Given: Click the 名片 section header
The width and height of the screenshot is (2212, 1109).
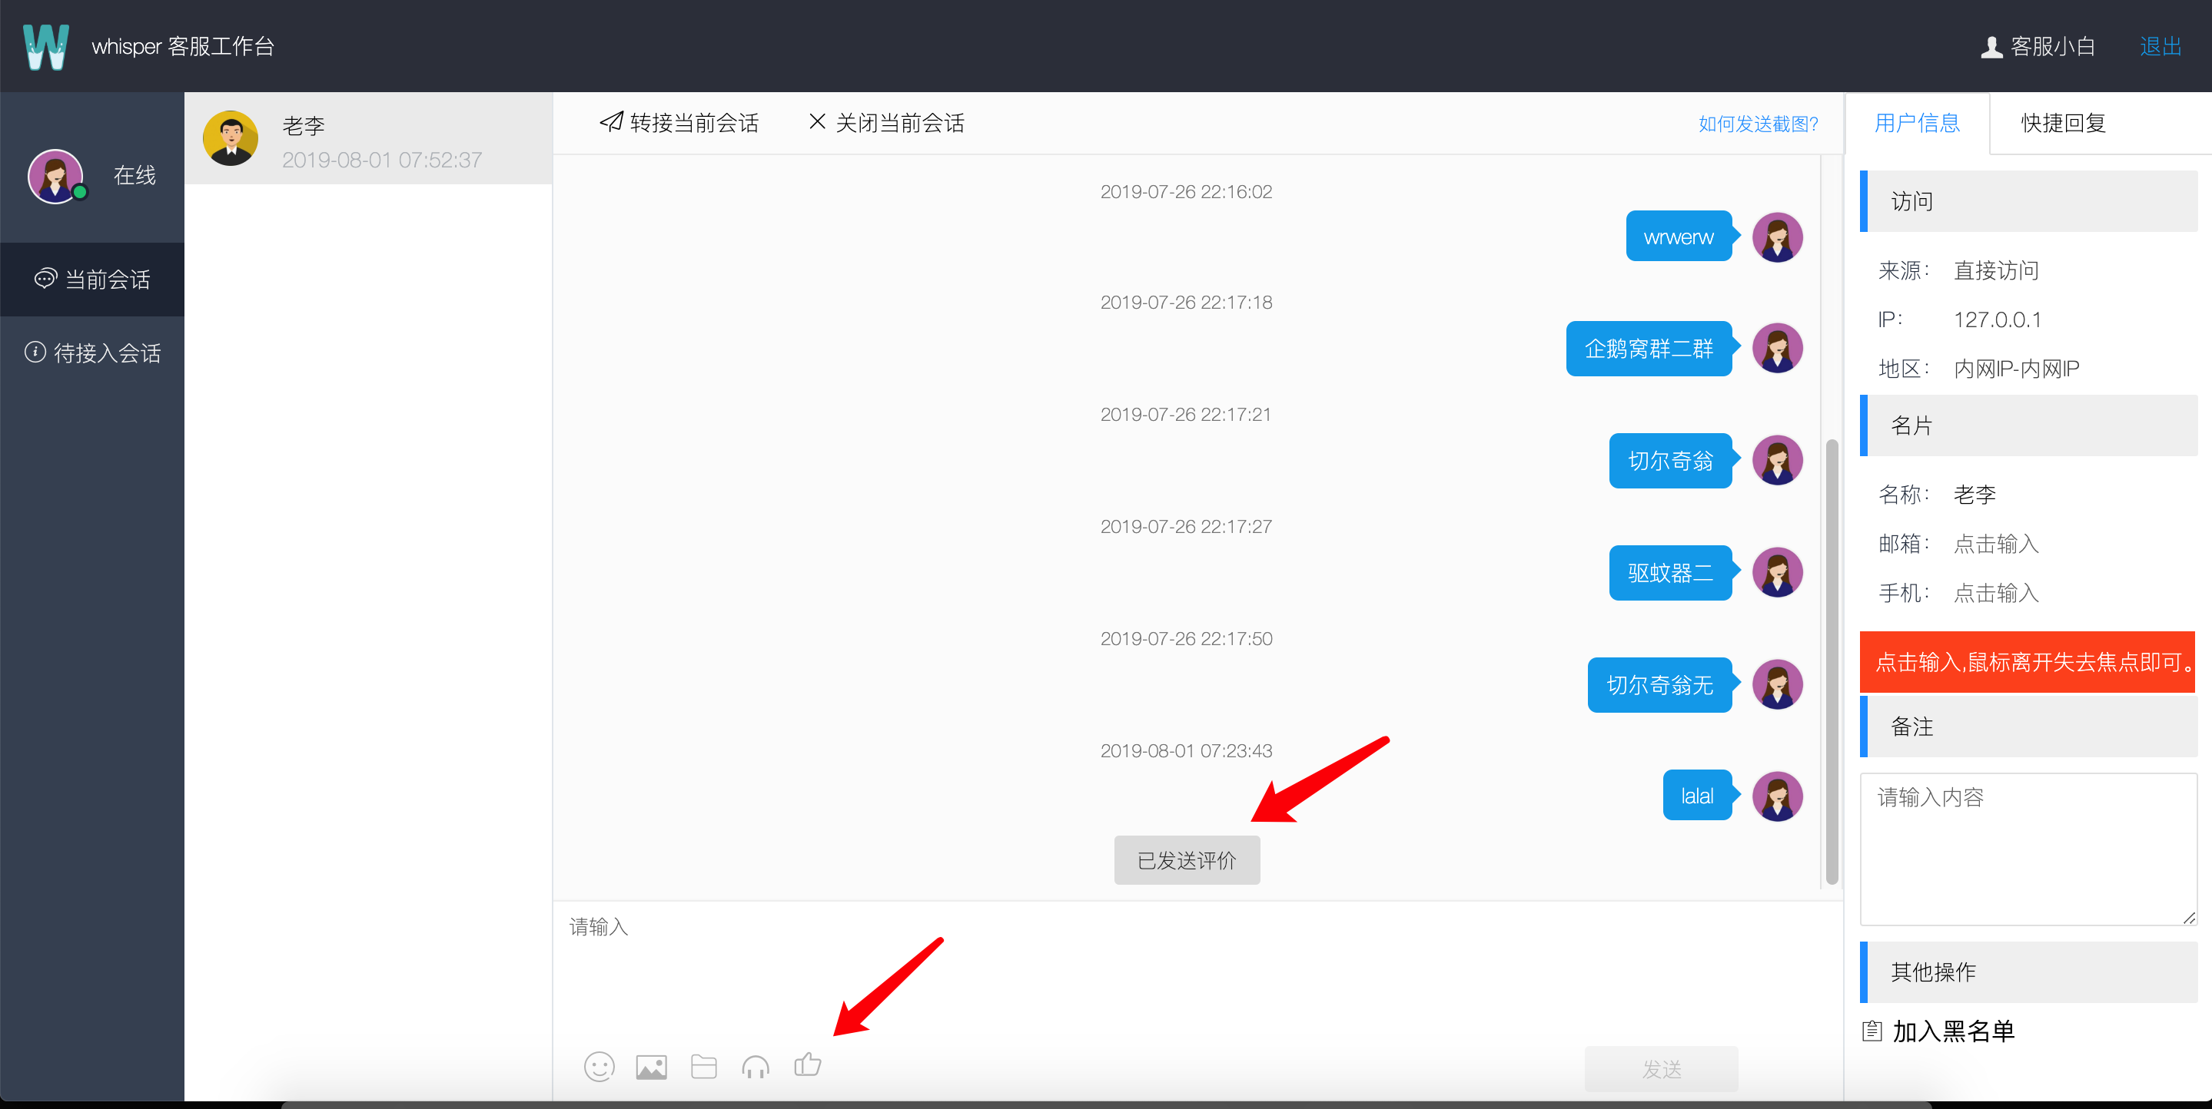Looking at the screenshot, I should coord(2028,425).
